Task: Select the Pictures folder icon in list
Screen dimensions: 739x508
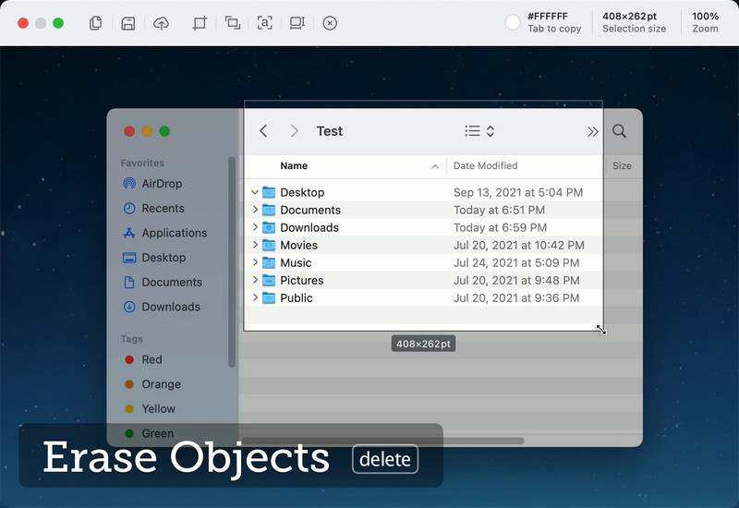Action: (x=269, y=281)
